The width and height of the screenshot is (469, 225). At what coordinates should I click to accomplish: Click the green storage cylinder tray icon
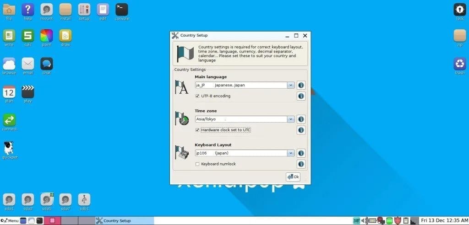click(x=389, y=221)
